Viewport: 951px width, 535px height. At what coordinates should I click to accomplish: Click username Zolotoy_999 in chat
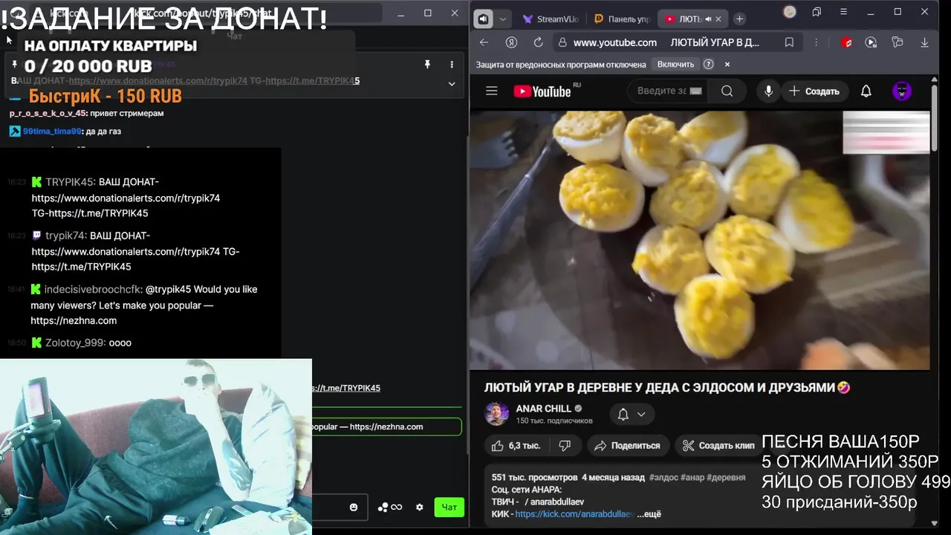pyautogui.click(x=74, y=343)
